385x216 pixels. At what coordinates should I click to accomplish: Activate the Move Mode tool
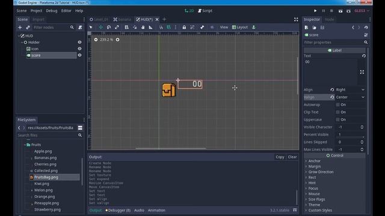pos(100,27)
